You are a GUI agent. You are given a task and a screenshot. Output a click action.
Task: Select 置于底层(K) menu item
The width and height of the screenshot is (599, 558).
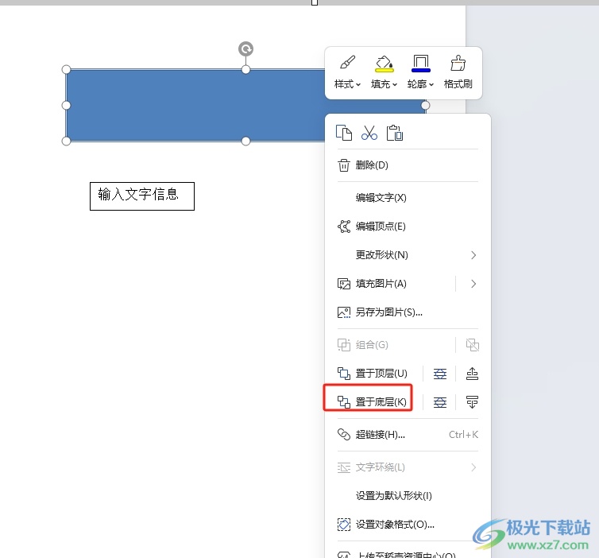coord(375,402)
